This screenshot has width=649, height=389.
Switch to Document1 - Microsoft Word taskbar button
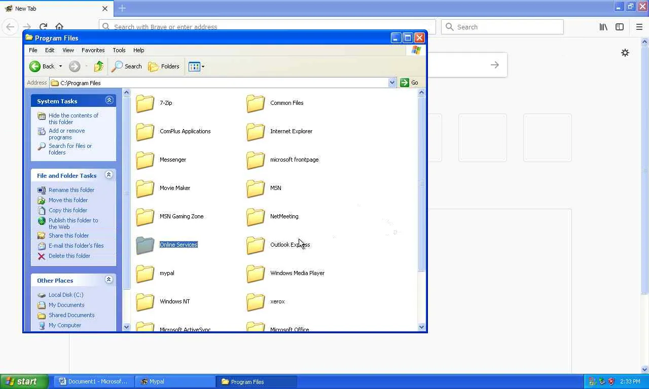pos(93,381)
